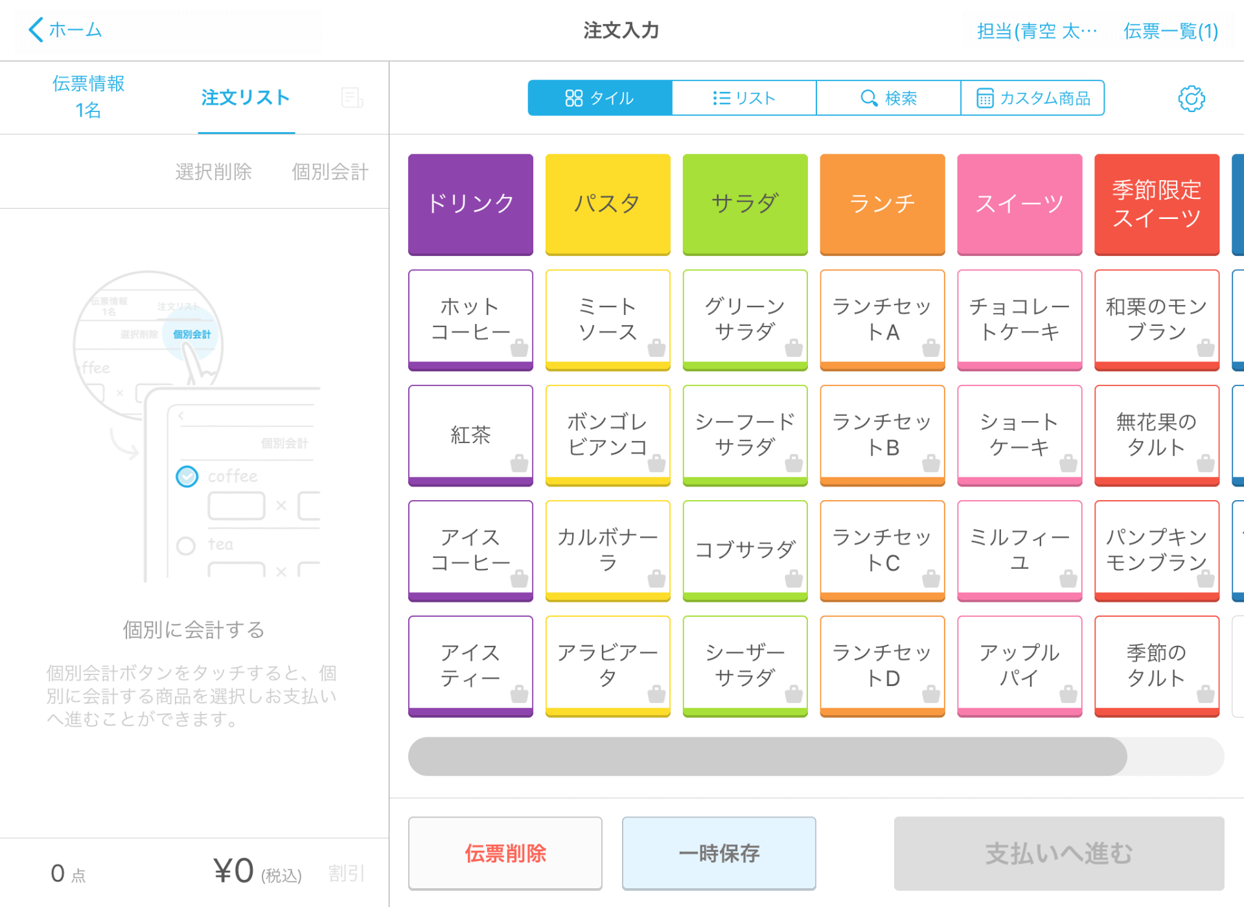This screenshot has width=1244, height=907.
Task: Choose the purple ドリンク category
Action: pyautogui.click(x=470, y=204)
